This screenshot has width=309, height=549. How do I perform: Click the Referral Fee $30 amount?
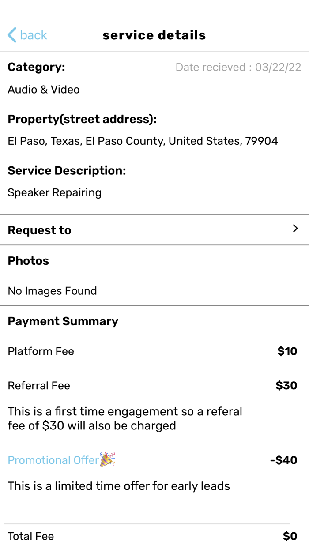[286, 386]
